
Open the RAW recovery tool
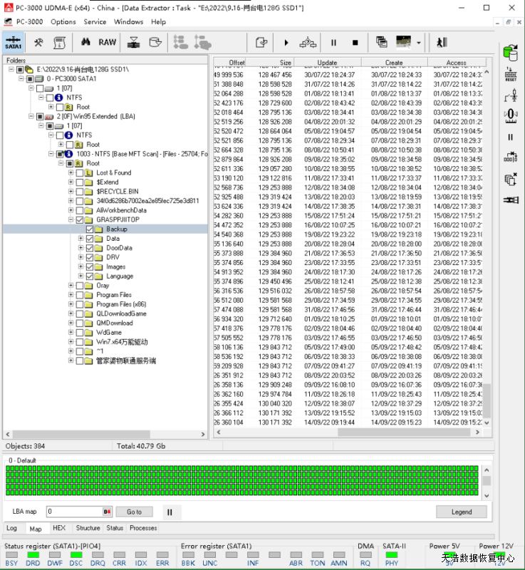click(x=107, y=42)
